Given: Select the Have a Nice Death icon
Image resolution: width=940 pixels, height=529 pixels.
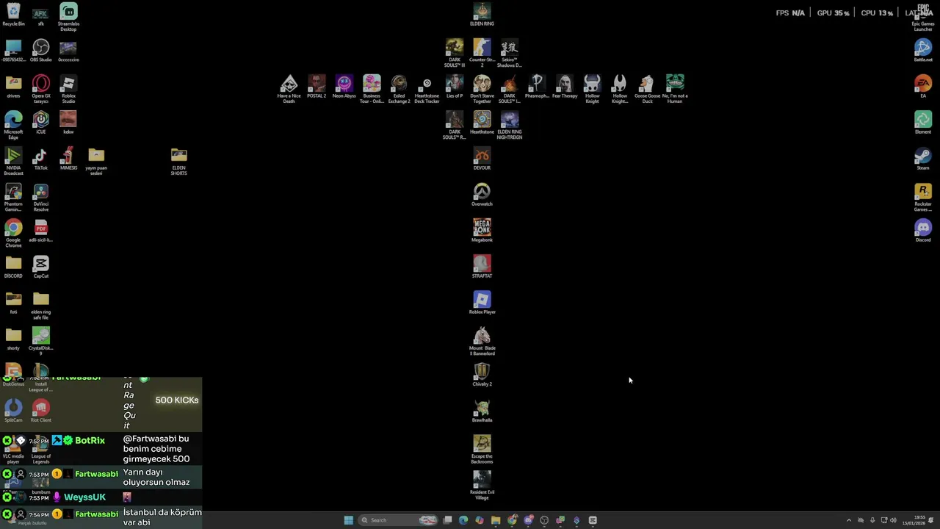Looking at the screenshot, I should point(289,89).
